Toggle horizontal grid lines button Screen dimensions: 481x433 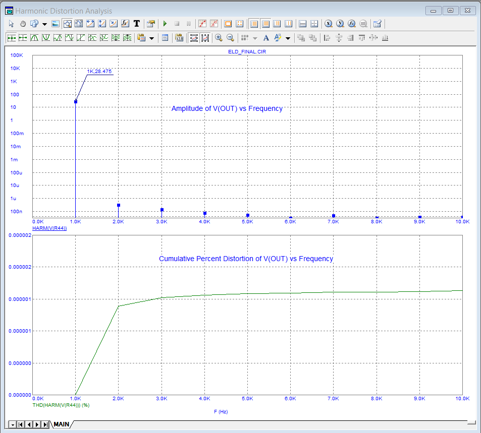[265, 24]
